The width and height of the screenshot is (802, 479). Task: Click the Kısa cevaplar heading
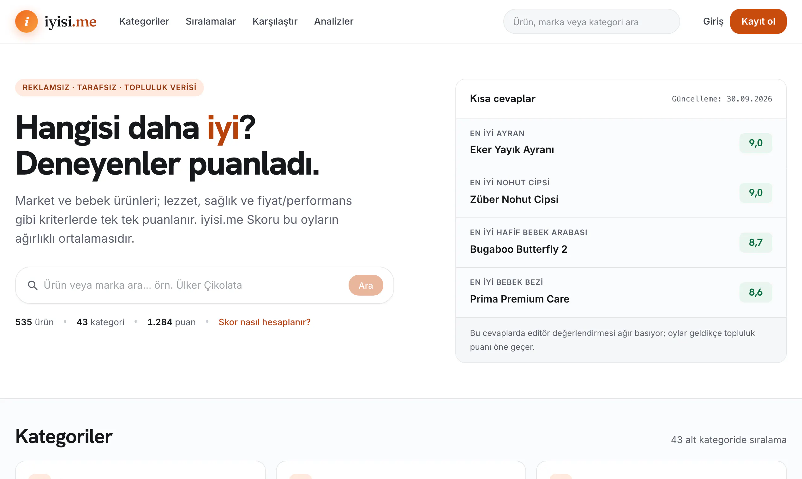coord(503,98)
